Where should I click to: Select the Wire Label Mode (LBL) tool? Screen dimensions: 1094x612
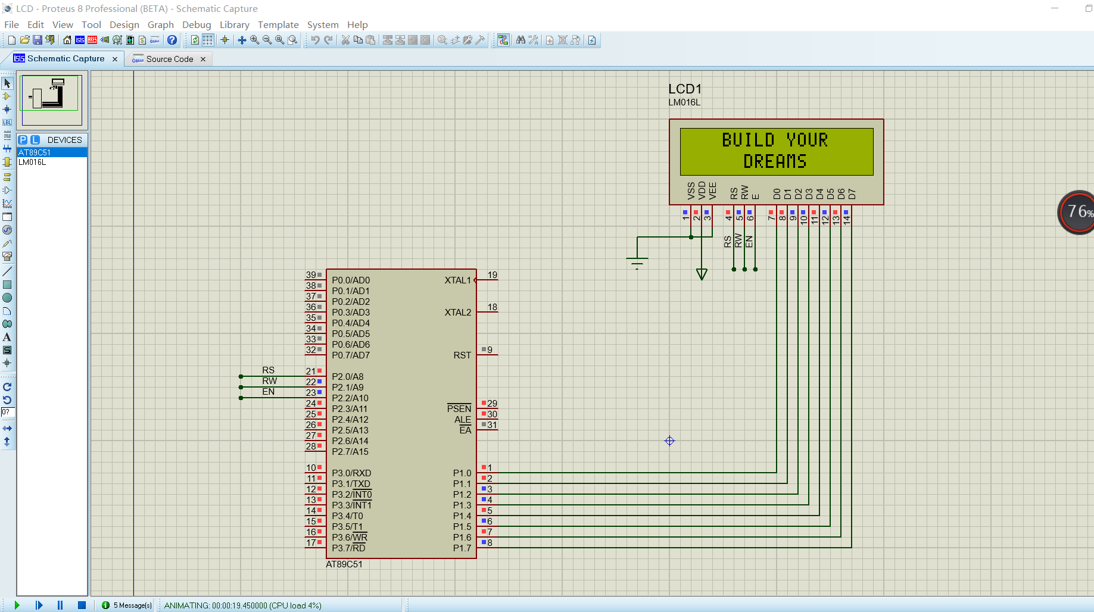(x=7, y=123)
